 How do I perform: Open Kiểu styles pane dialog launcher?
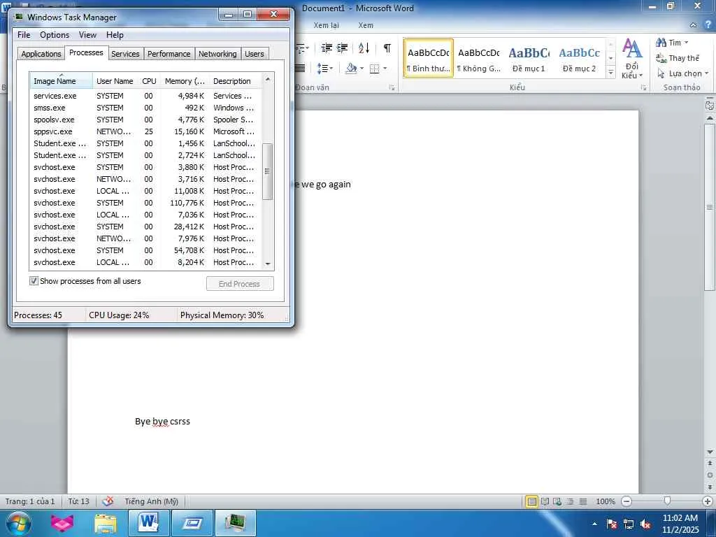pyautogui.click(x=644, y=87)
